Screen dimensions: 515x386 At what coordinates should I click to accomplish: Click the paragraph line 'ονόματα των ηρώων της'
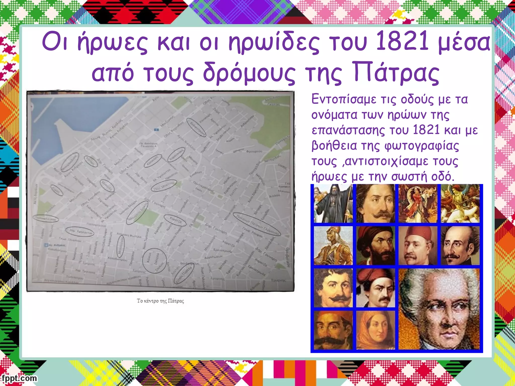click(x=380, y=115)
